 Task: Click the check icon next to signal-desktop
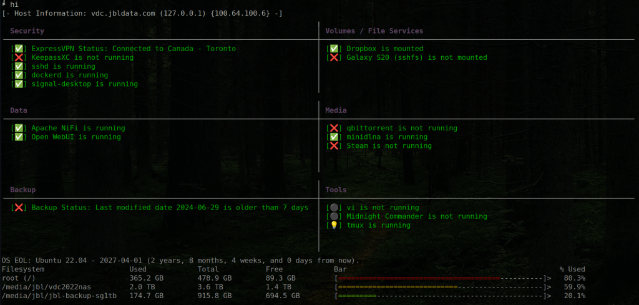19,84
